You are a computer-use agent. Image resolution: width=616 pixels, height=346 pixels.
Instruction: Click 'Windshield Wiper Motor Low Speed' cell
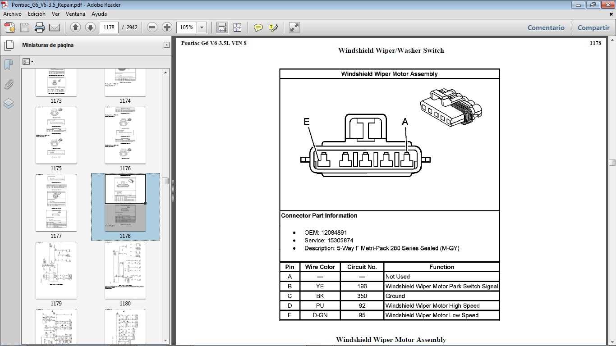tap(442, 315)
